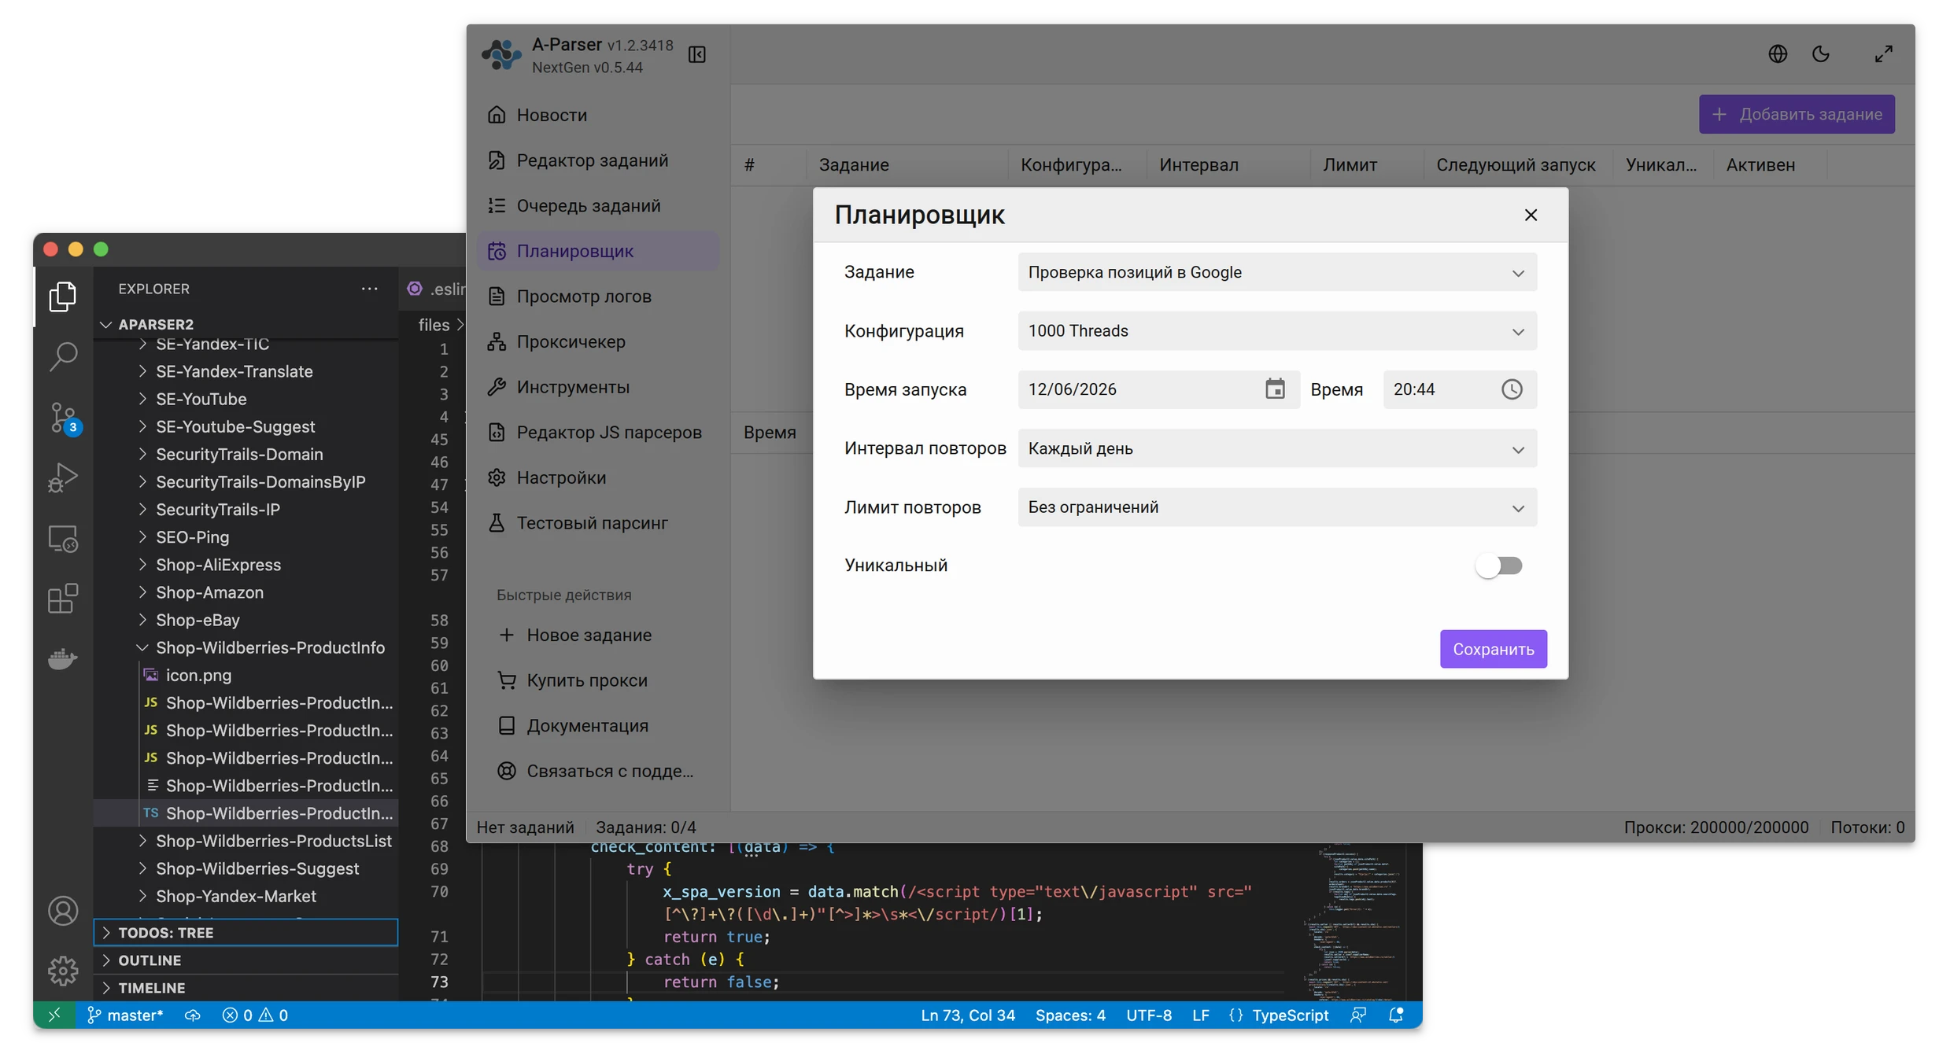The height and width of the screenshot is (1054, 1939).
Task: Select Планировщик menu item
Action: coord(598,251)
